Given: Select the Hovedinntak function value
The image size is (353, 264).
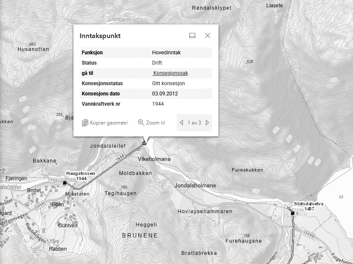Looking at the screenshot, I should click(166, 53).
